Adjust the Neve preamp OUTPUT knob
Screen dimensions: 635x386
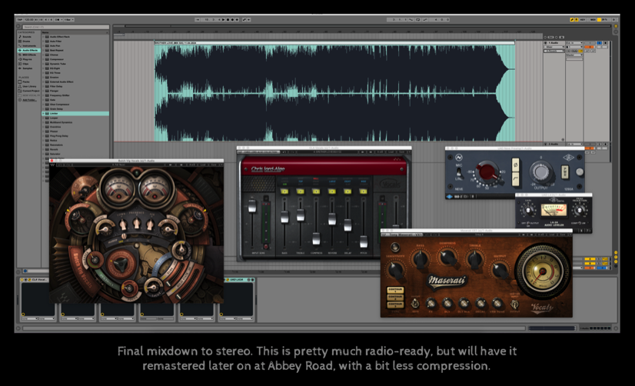[x=540, y=171]
